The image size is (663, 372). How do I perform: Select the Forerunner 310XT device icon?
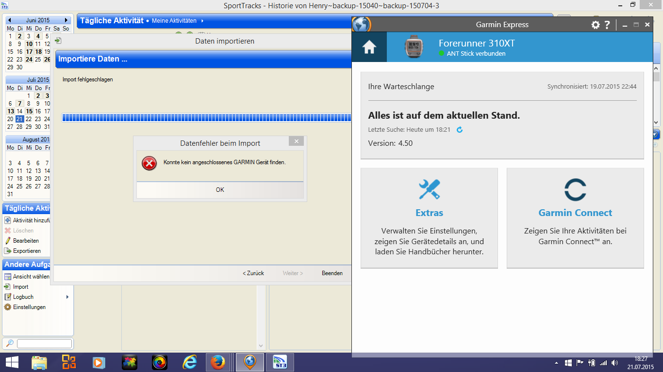(x=414, y=47)
